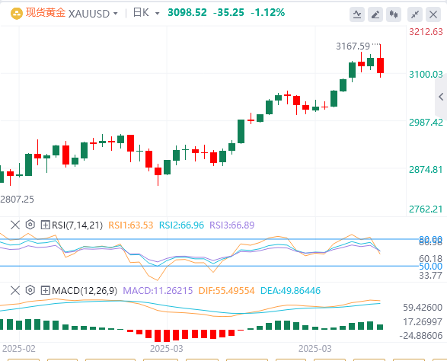This screenshot has width=447, height=361.
Task: Click the 3100.03 price axis label
Action: pos(426,75)
